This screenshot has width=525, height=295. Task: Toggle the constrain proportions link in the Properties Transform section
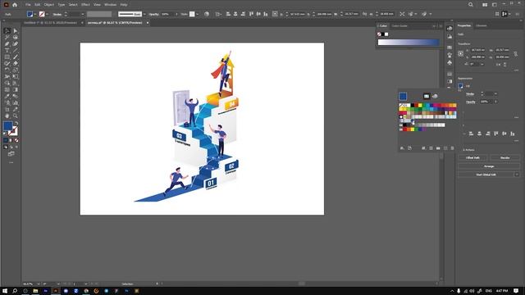(516, 53)
